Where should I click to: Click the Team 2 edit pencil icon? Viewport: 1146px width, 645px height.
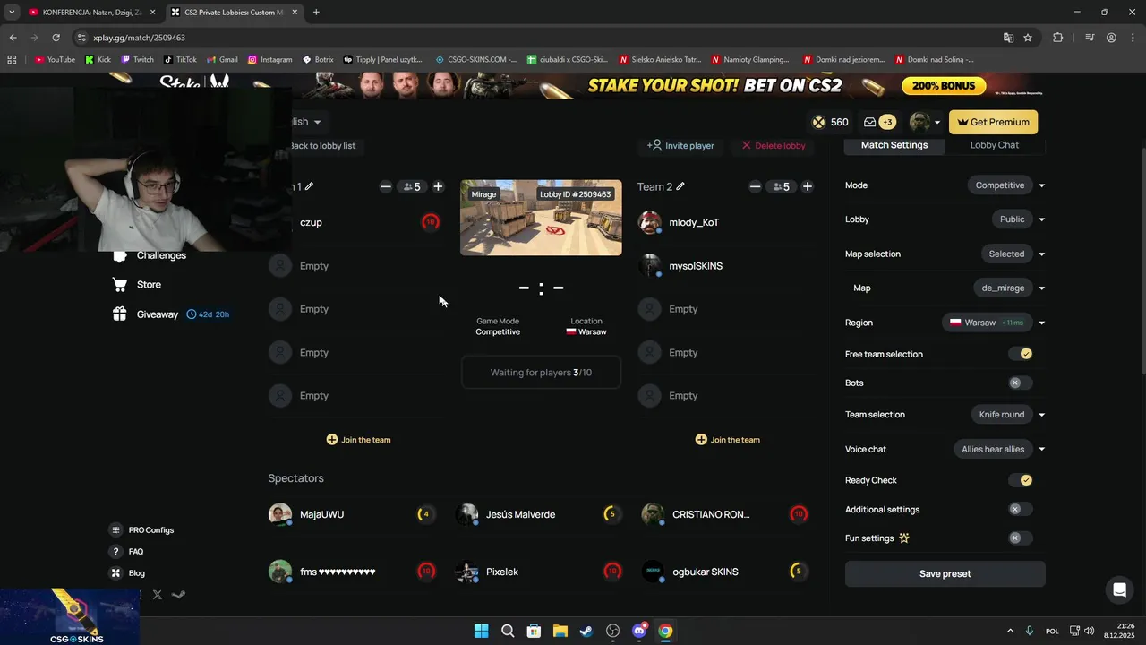[680, 186]
